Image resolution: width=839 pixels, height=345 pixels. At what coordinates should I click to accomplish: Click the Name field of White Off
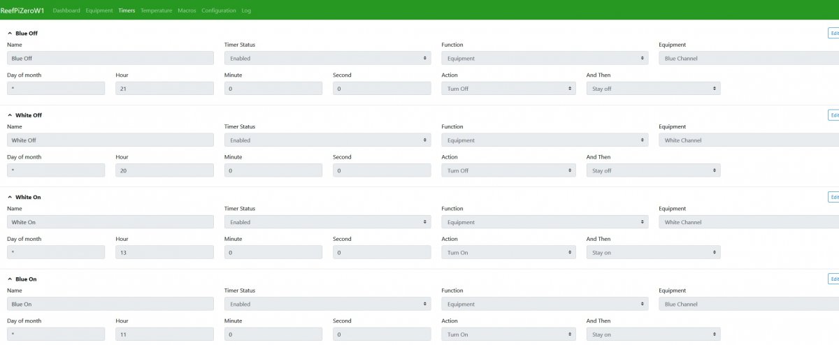(x=110, y=140)
